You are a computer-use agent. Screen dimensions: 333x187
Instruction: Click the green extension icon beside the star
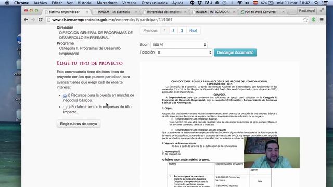point(313,20)
